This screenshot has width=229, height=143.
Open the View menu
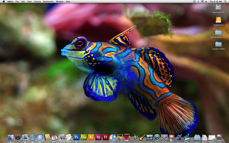(29, 1)
